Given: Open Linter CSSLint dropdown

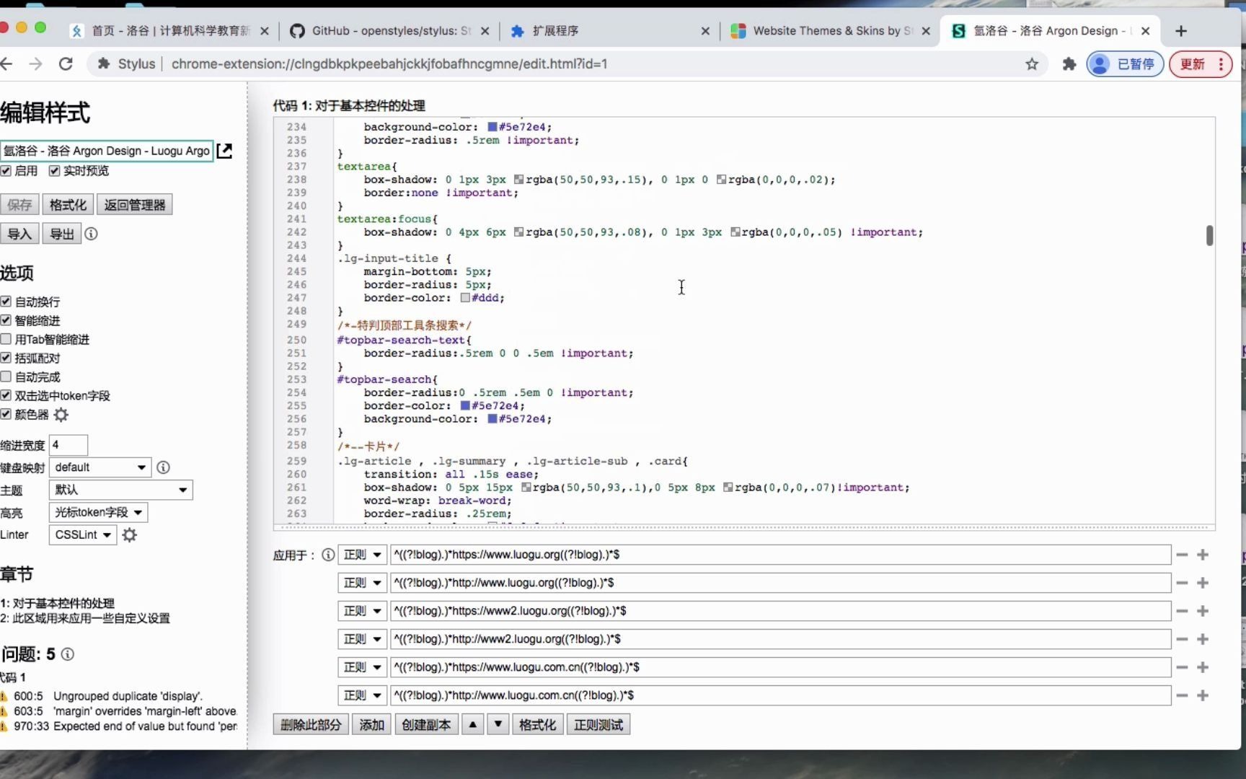Looking at the screenshot, I should point(83,534).
